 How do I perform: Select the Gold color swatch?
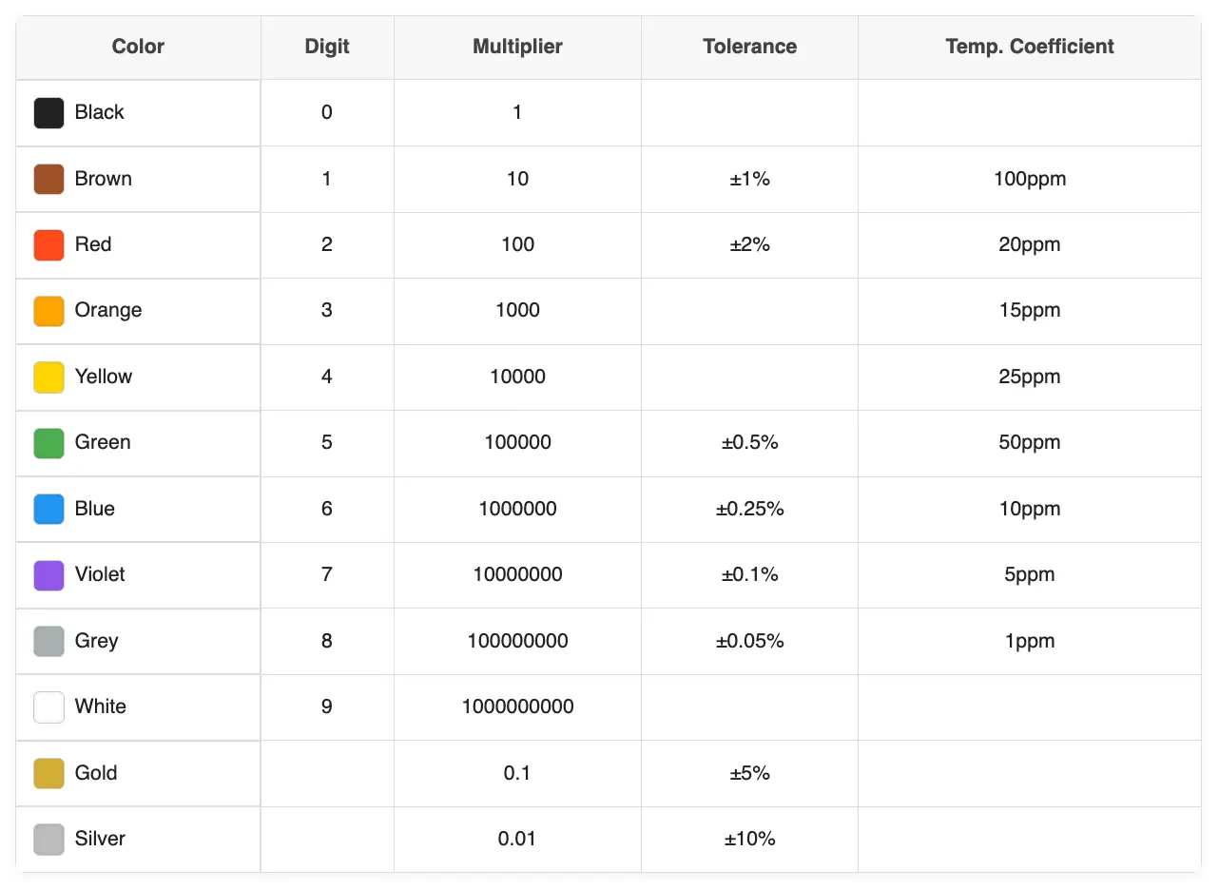click(48, 774)
